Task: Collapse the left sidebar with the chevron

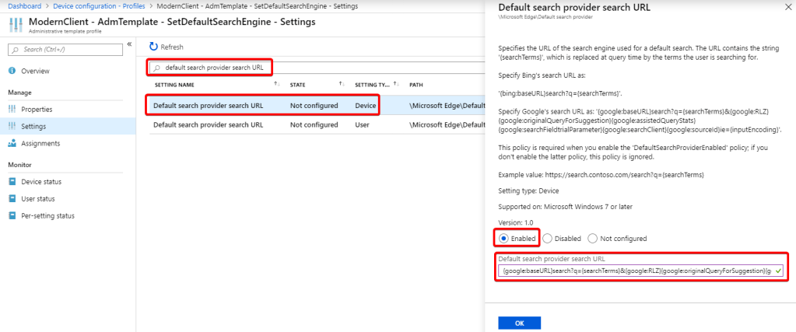Action: click(129, 44)
